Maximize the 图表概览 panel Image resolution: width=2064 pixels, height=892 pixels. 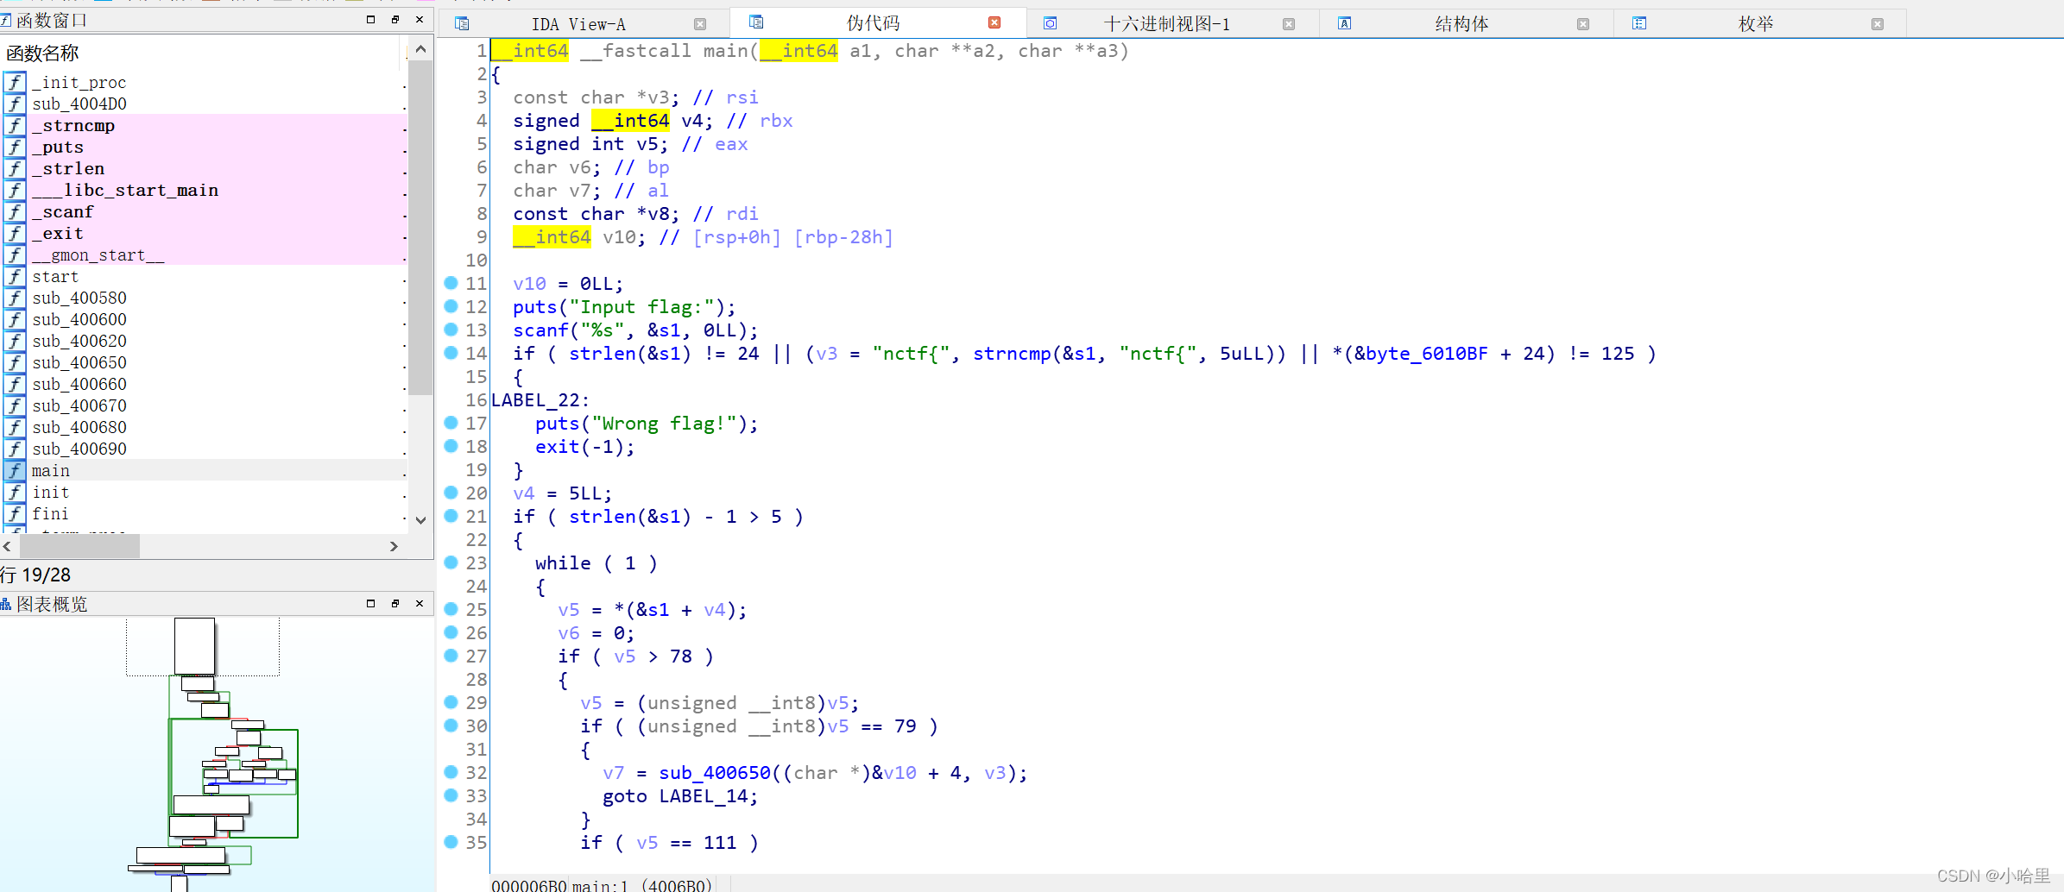(x=371, y=603)
